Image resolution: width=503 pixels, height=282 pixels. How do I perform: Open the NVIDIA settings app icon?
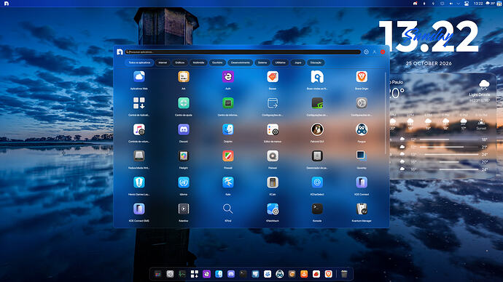(x=317, y=103)
